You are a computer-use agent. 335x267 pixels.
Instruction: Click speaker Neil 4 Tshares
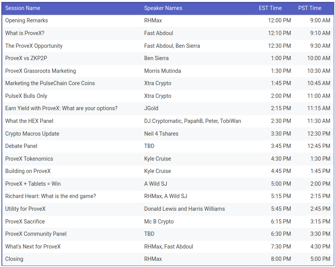click(x=161, y=133)
